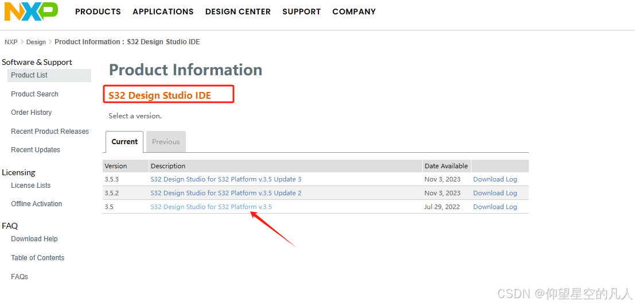
Task: Go to NXP breadcrumb link
Action: pos(11,42)
